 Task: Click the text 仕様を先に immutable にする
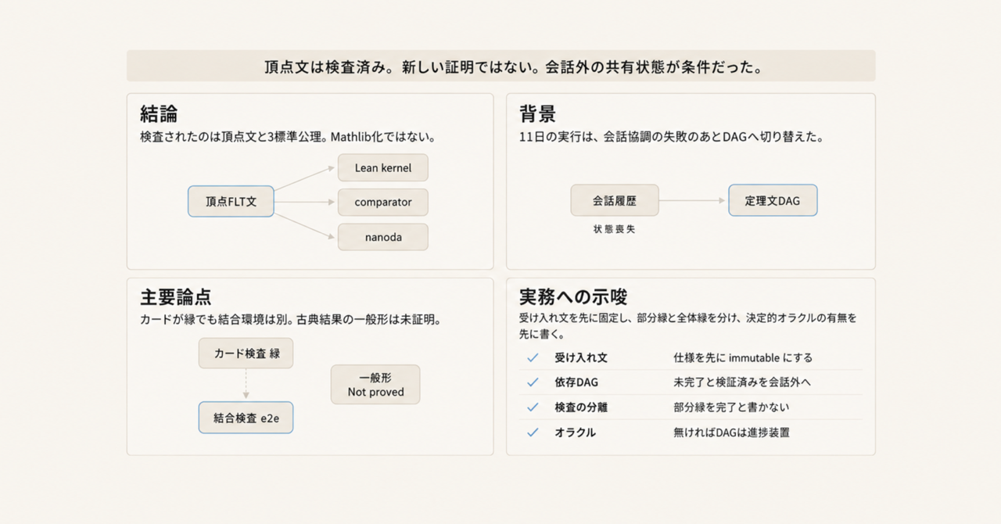[743, 357]
